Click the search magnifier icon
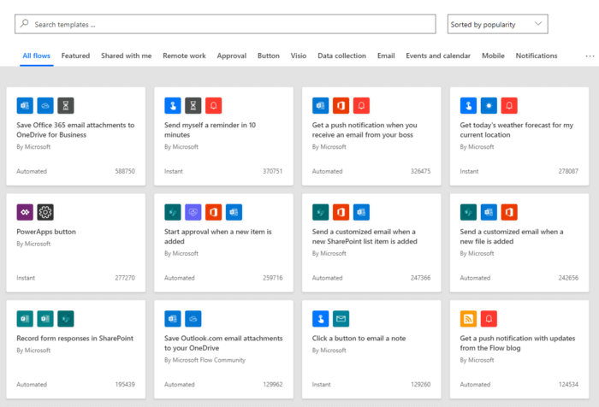This screenshot has height=407, width=599. [25, 25]
